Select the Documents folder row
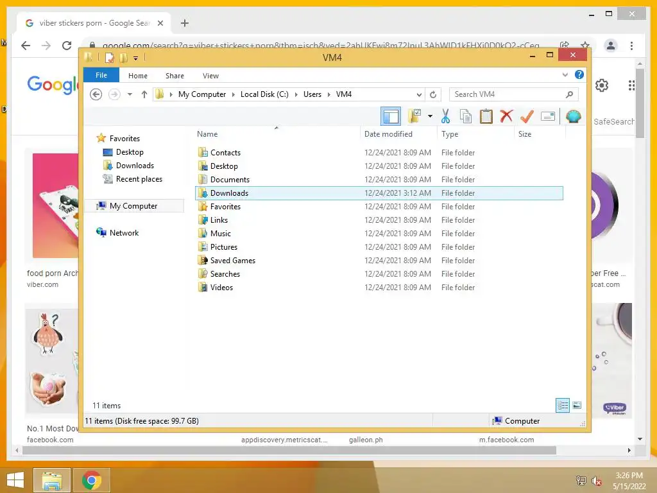The image size is (657, 493). pos(379,180)
